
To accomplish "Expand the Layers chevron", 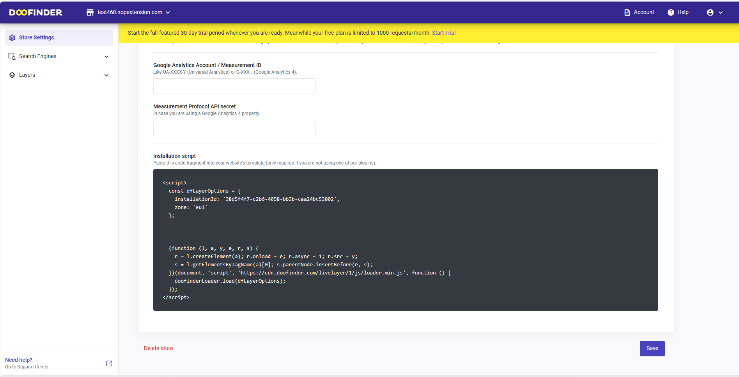I will (106, 75).
